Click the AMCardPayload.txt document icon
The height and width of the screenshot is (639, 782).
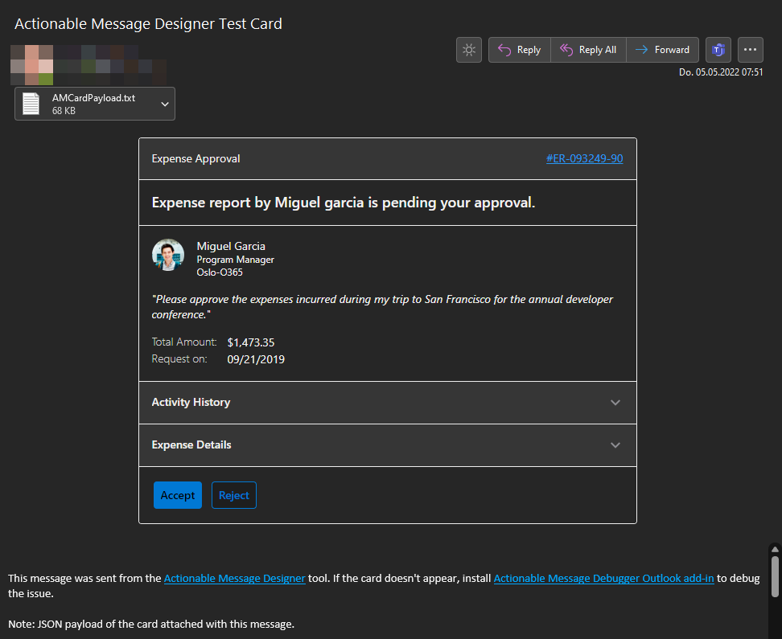[31, 103]
